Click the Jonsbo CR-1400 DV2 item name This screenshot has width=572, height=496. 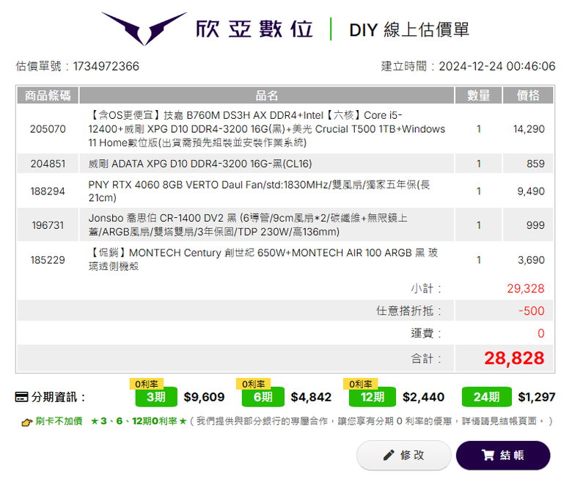tap(248, 225)
